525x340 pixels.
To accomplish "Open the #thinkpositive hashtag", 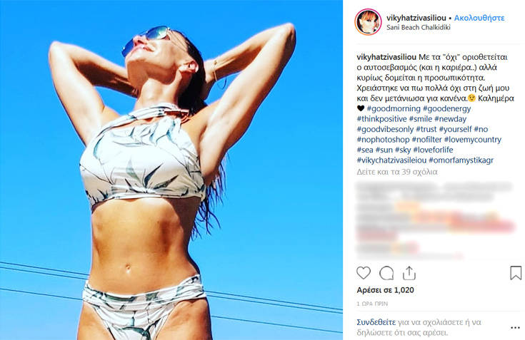I will click(x=381, y=119).
